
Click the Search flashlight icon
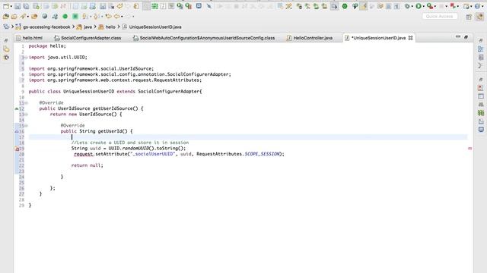point(23,17)
